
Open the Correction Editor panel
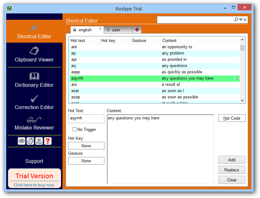click(x=34, y=102)
